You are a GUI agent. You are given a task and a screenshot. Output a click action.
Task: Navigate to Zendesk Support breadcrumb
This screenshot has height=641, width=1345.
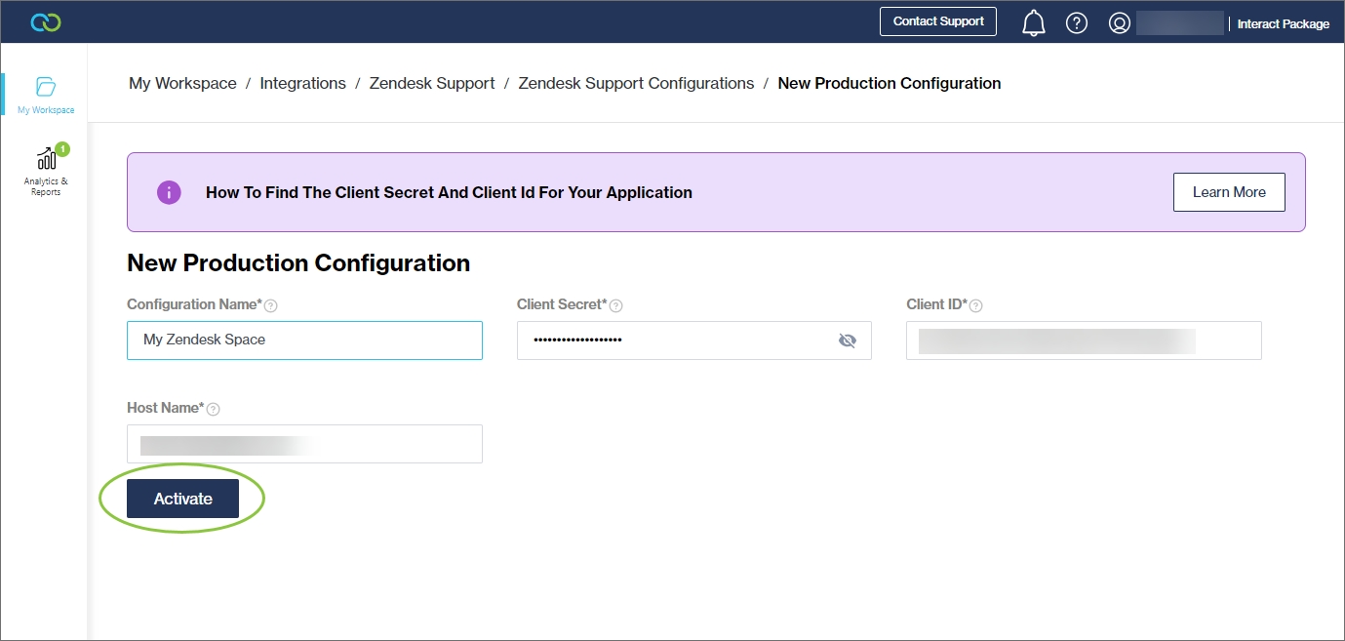point(431,84)
